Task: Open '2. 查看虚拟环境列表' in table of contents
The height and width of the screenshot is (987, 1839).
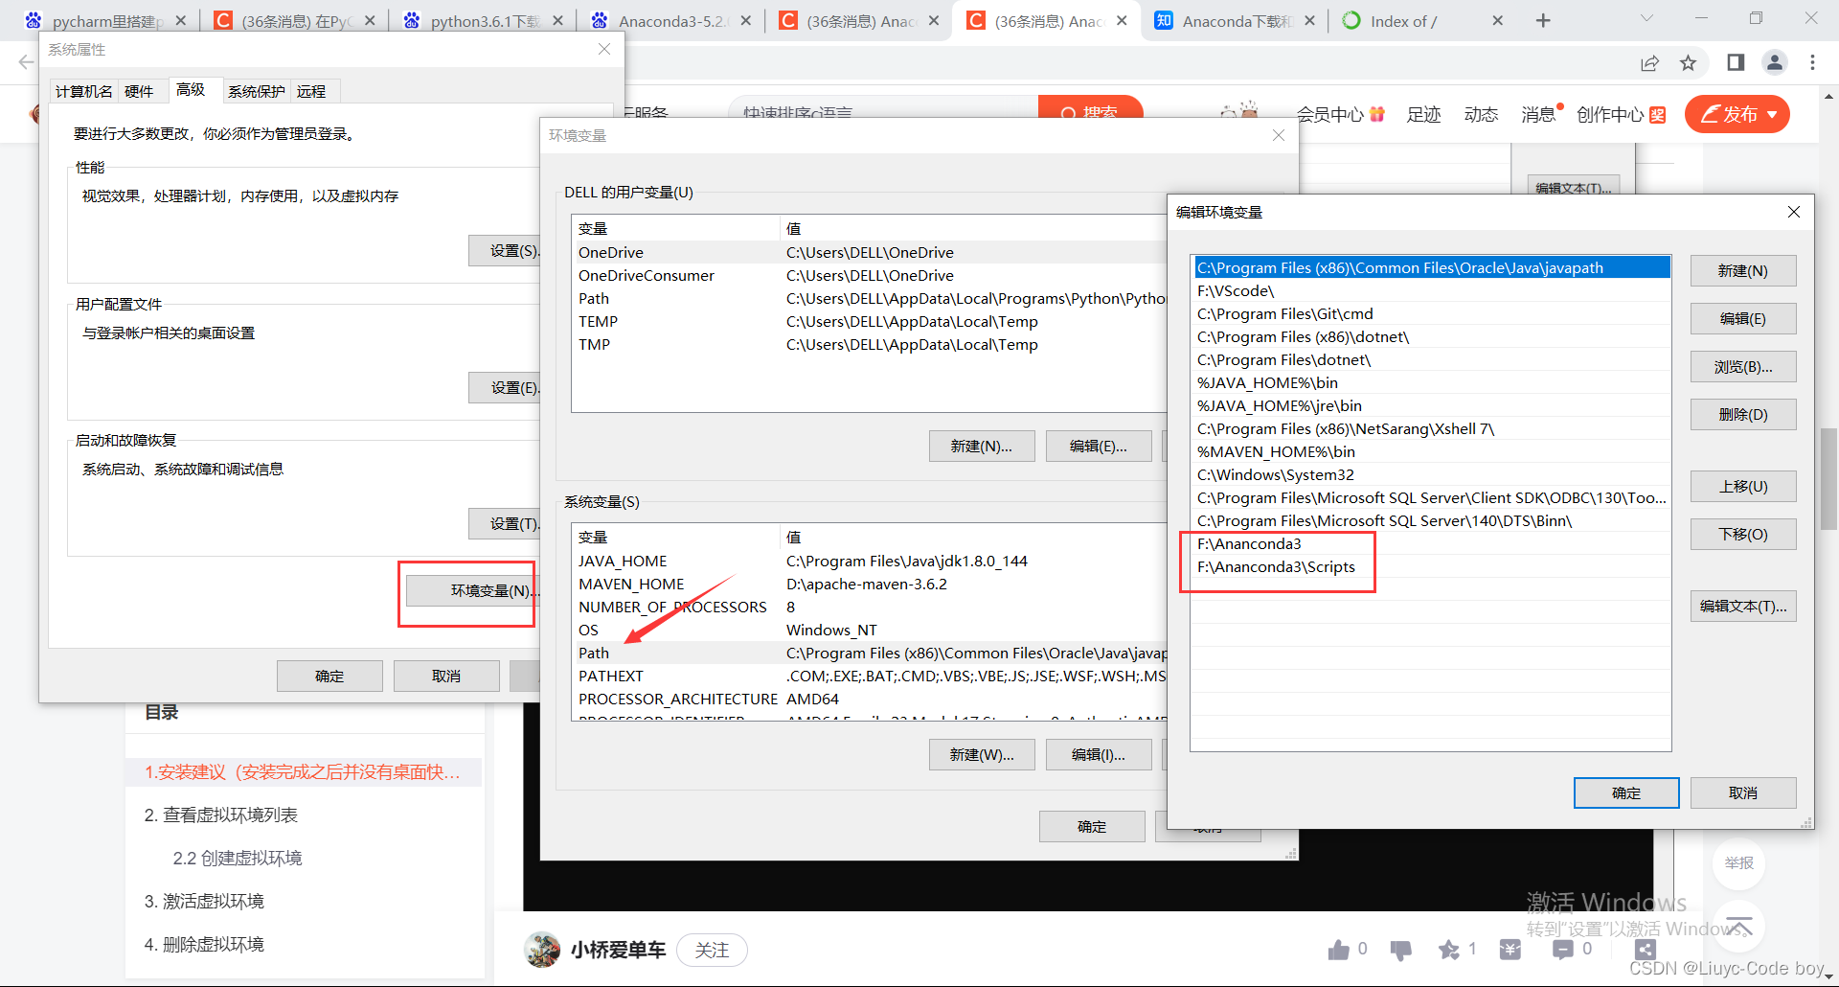Action: [x=220, y=815]
